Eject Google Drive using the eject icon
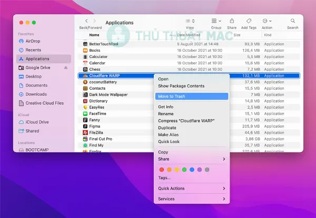The height and width of the screenshot is (218, 316). (x=66, y=68)
